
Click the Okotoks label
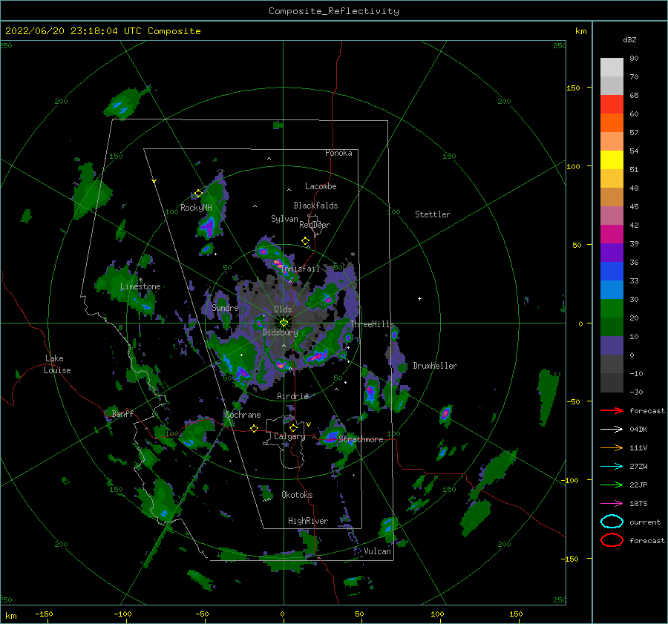point(297,495)
